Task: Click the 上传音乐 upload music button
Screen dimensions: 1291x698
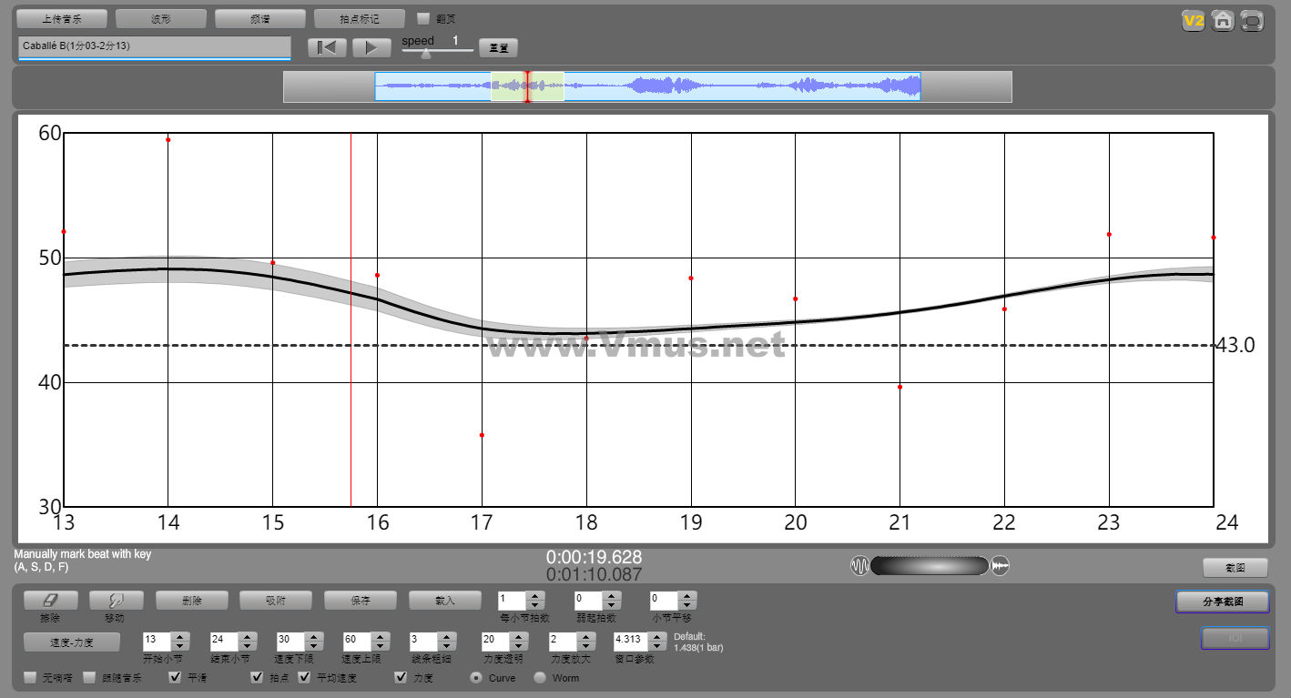Action: click(x=62, y=18)
